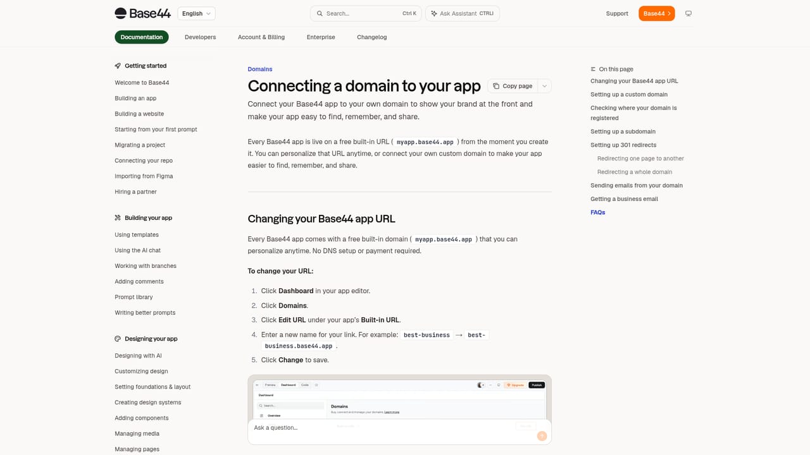This screenshot has width=810, height=455.
Task: Click the Designing your app icon
Action: pyautogui.click(x=118, y=339)
